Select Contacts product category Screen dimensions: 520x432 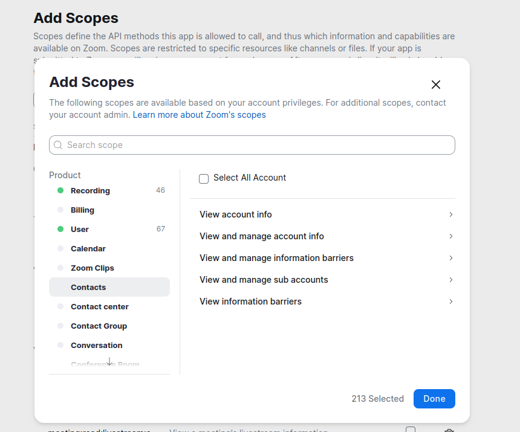coord(109,287)
